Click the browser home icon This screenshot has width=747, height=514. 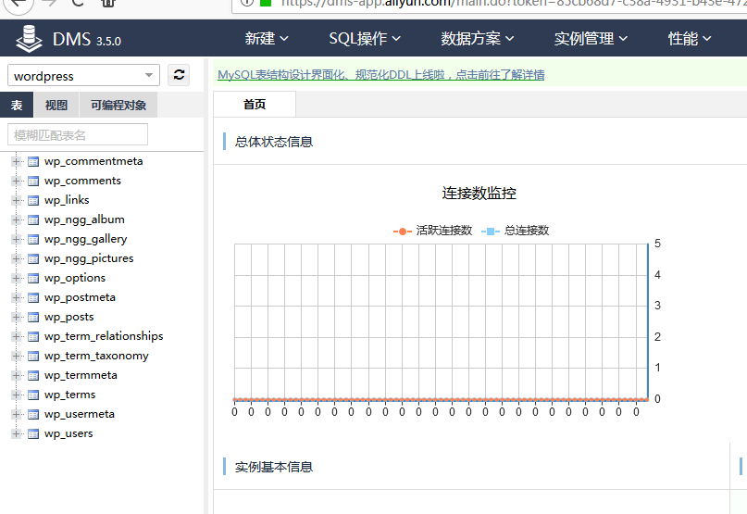(108, 3)
